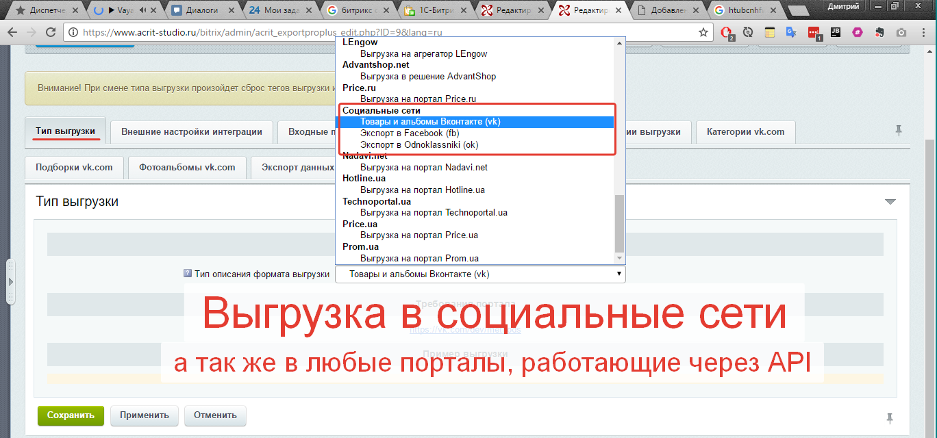937x438 pixels.
Task: Collapse the Тип выгрузки section with arrow
Action: click(x=890, y=202)
